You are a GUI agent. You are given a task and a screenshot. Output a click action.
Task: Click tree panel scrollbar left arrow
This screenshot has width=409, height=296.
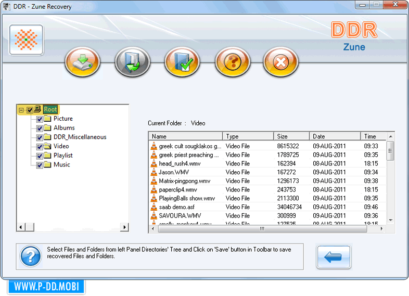click(x=21, y=227)
